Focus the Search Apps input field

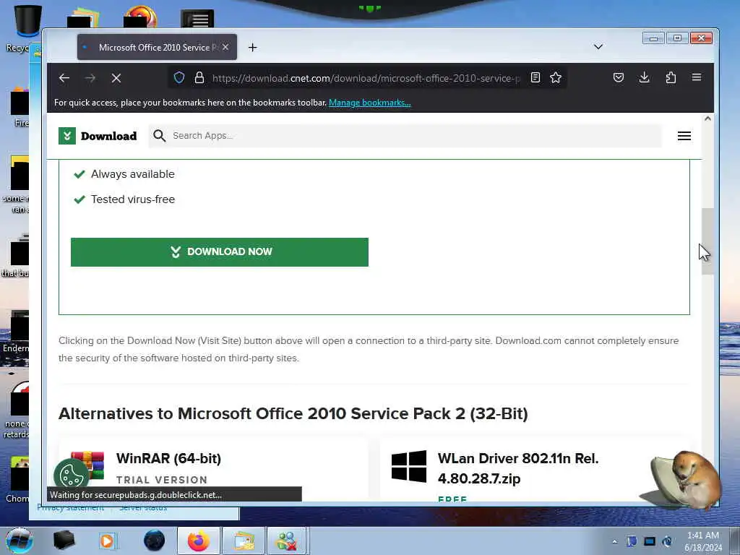[x=405, y=136]
